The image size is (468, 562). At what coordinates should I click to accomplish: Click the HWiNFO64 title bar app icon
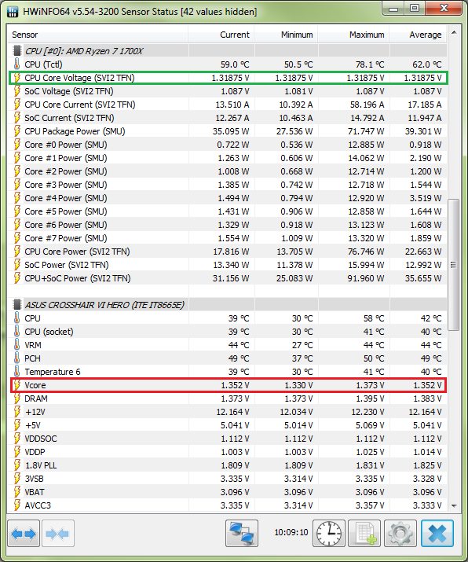click(13, 12)
